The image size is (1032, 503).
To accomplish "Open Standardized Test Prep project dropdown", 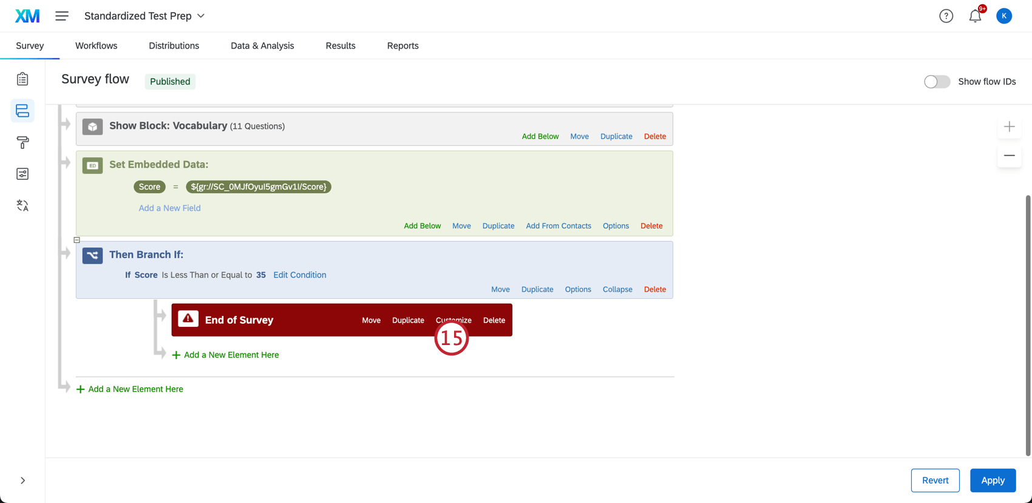I will coord(144,16).
